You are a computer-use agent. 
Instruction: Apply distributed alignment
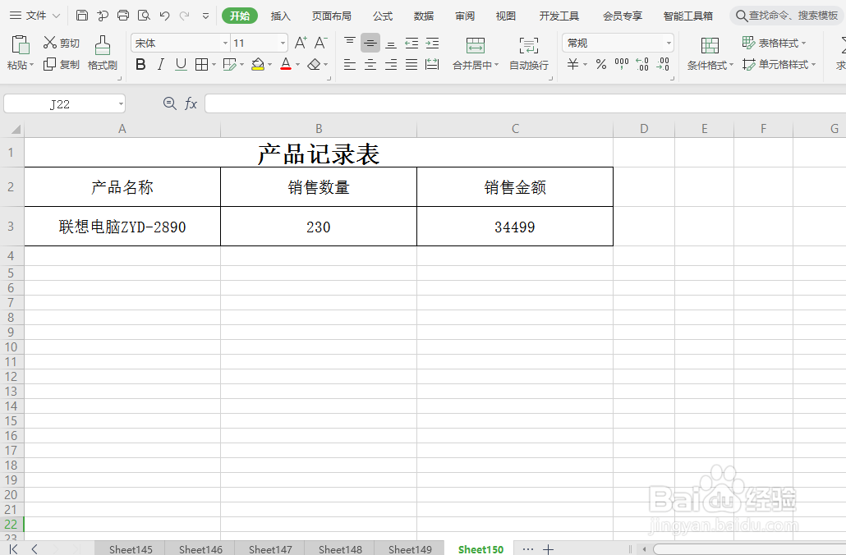pyautogui.click(x=432, y=65)
